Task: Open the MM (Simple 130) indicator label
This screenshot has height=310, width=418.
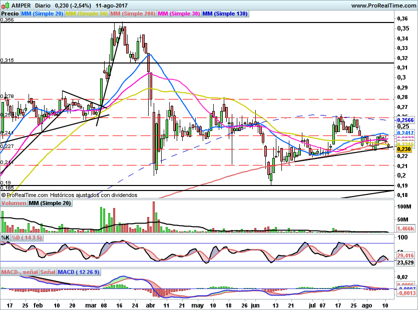Action: (x=225, y=14)
